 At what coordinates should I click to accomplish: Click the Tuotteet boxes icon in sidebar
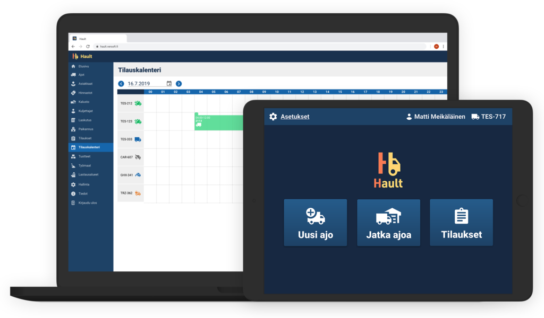[x=73, y=156]
